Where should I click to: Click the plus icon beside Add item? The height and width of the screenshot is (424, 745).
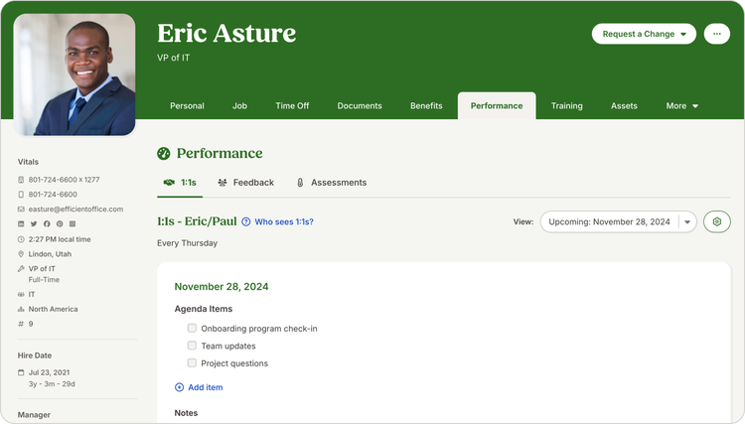pyautogui.click(x=179, y=387)
